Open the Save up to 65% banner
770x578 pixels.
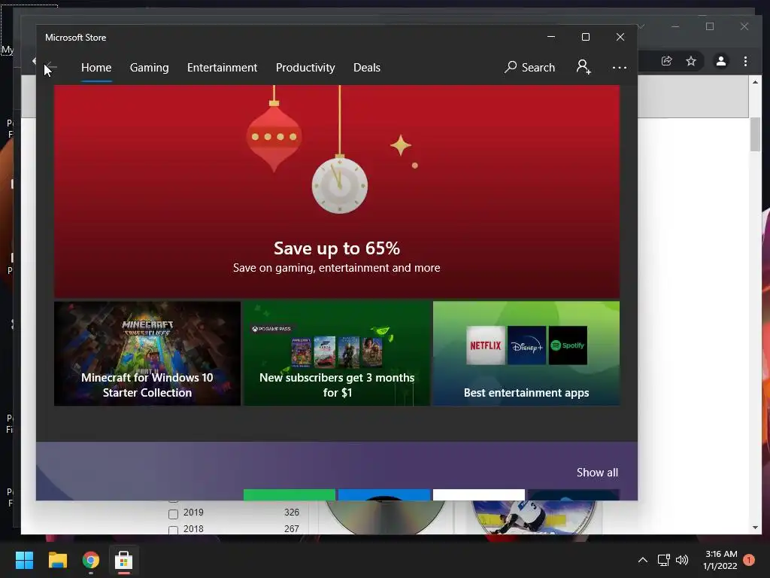pos(337,191)
